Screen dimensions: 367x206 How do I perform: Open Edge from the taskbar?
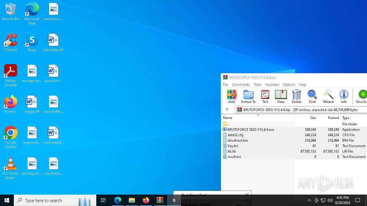pyautogui.click(x=118, y=200)
